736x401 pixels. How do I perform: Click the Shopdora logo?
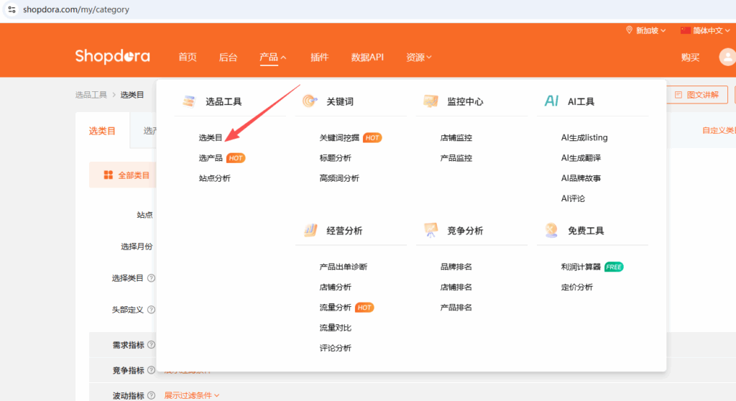pos(112,57)
